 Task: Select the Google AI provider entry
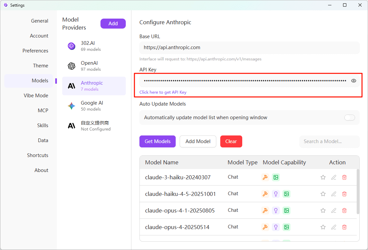point(94,106)
